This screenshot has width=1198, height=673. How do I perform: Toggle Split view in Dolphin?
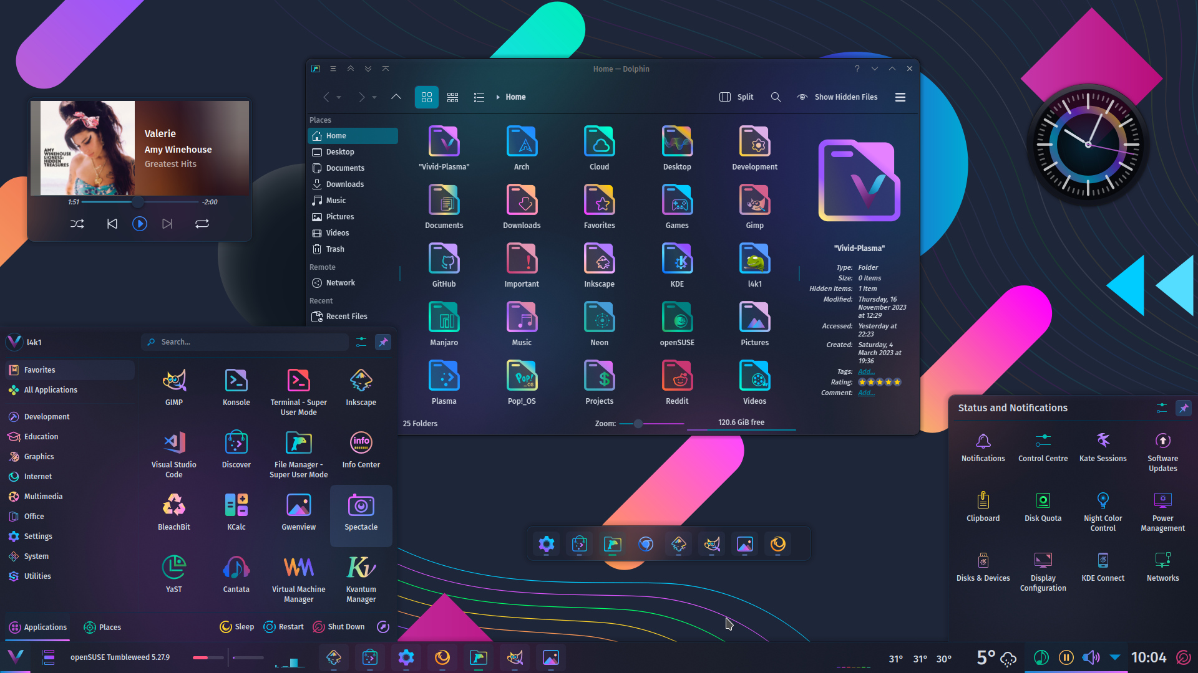click(x=736, y=97)
